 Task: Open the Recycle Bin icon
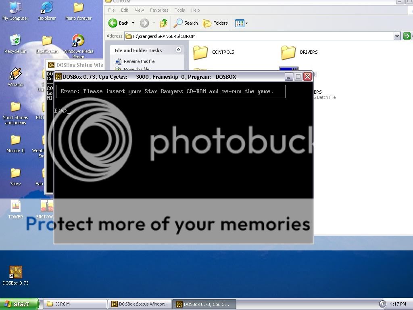[15, 44]
